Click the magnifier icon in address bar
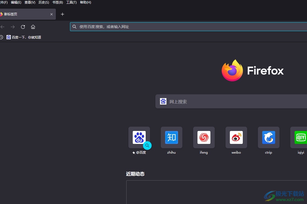 [74, 27]
